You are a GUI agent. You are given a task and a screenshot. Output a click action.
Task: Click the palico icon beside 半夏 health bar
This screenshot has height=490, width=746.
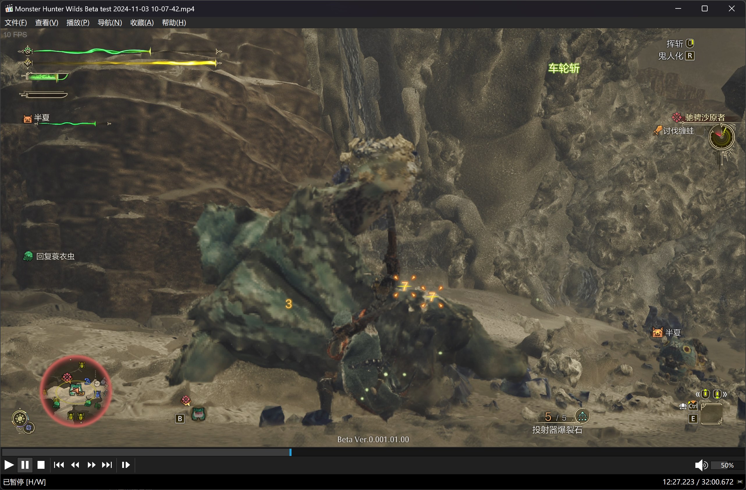point(28,119)
